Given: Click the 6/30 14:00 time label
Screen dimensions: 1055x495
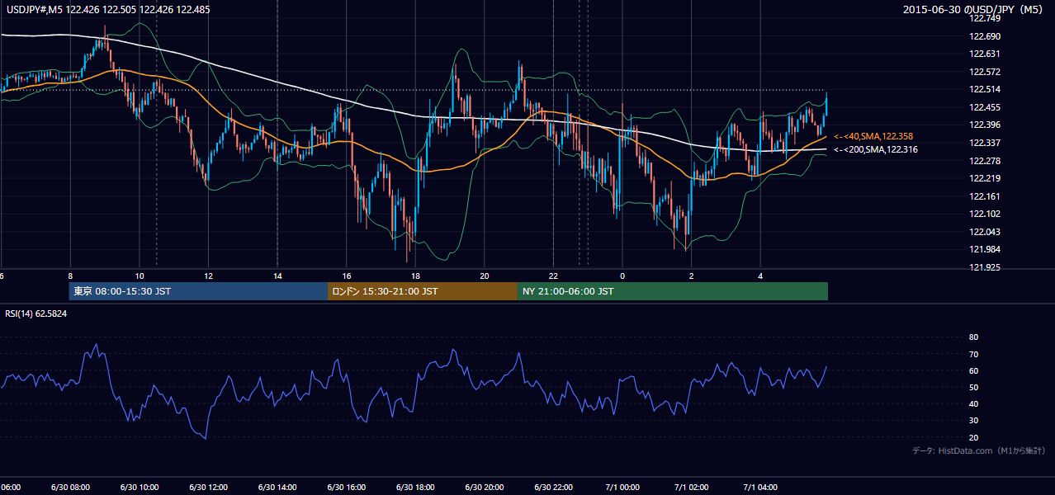Looking at the screenshot, I should (x=277, y=488).
